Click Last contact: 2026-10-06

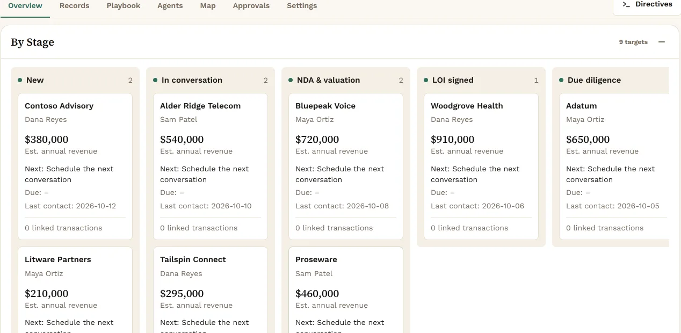click(x=477, y=206)
